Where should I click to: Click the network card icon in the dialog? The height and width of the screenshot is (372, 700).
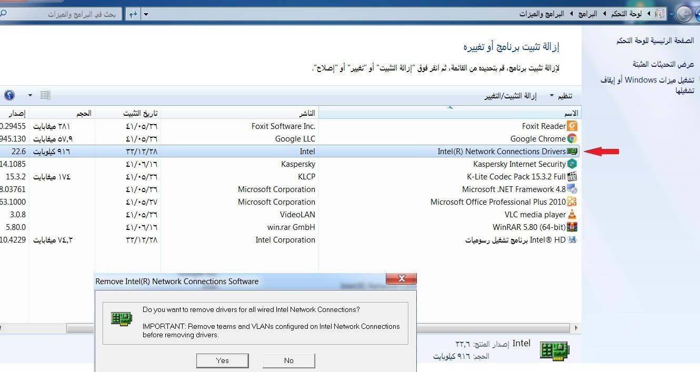click(x=122, y=318)
